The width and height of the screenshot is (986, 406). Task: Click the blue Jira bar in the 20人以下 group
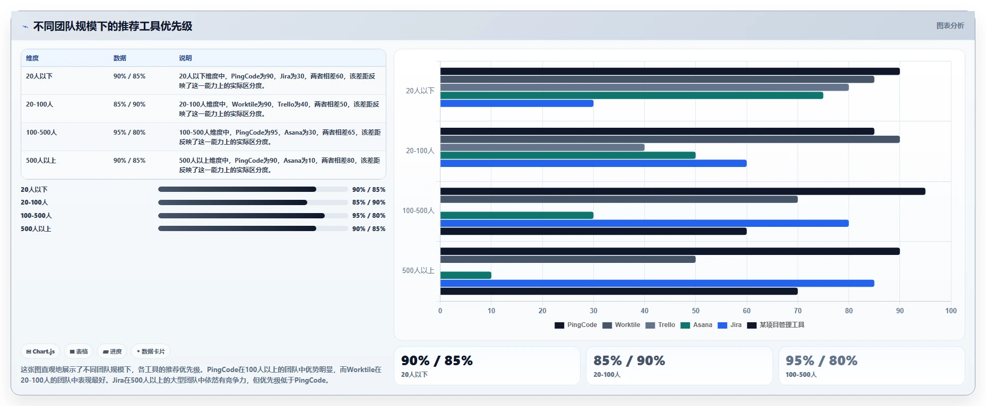[x=517, y=103]
